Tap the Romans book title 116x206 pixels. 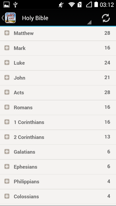23,107
